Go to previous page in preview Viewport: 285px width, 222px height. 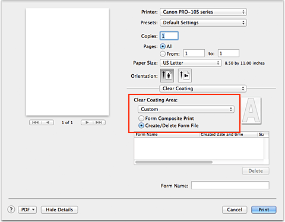(47, 122)
